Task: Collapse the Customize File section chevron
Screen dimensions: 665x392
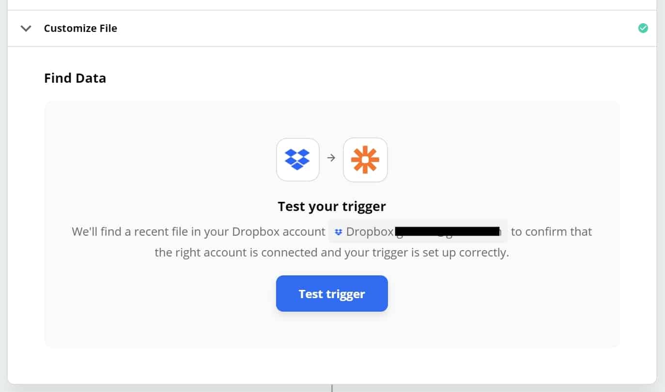Action: (26, 29)
